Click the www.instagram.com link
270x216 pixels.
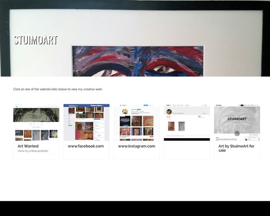click(x=136, y=146)
